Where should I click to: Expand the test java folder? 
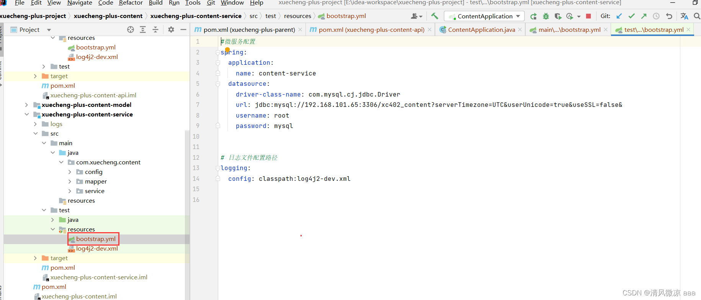[52, 220]
